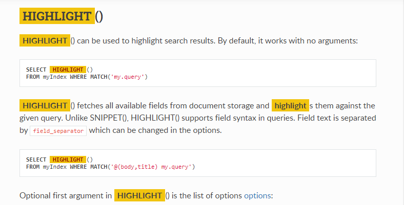Click highlighted HIGHLIGHT before "can be used"
The height and width of the screenshot is (205, 404).
[x=45, y=40]
